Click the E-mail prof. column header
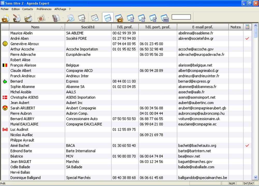This screenshot has height=186, width=259. click(x=203, y=27)
